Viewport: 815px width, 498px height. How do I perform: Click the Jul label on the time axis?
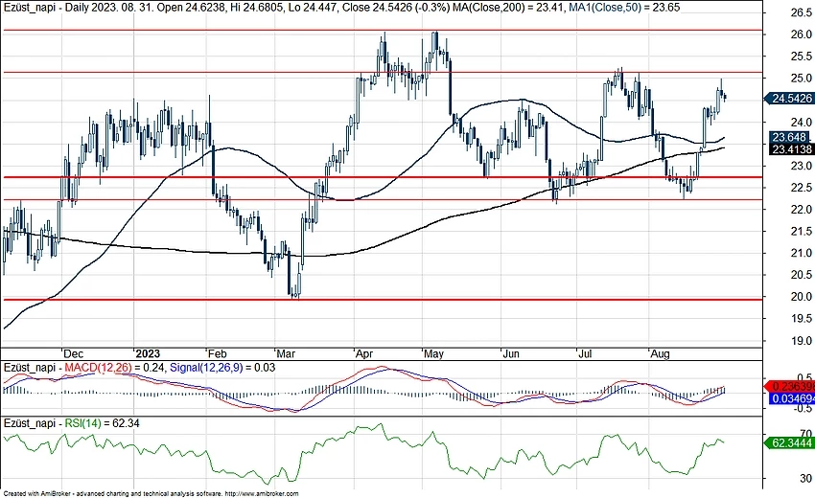585,353
